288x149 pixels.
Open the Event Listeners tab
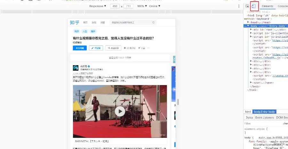(x=265, y=117)
